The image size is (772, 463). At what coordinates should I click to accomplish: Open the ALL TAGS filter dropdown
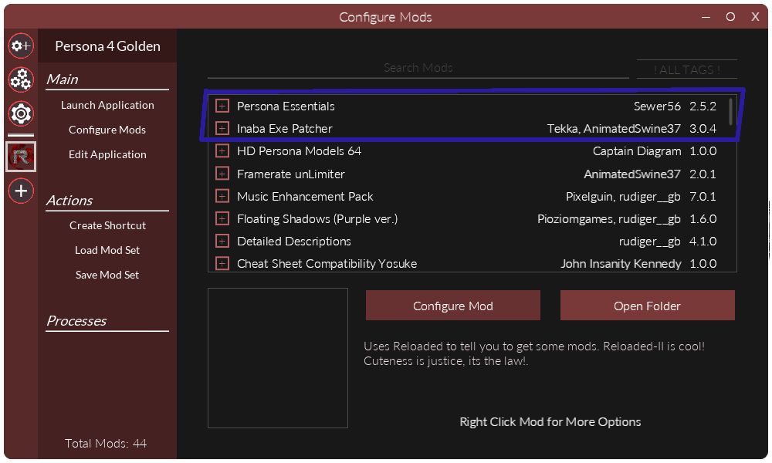(686, 69)
